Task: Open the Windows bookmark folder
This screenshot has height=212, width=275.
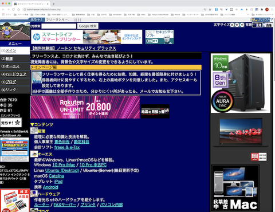Action: (x=115, y=14)
